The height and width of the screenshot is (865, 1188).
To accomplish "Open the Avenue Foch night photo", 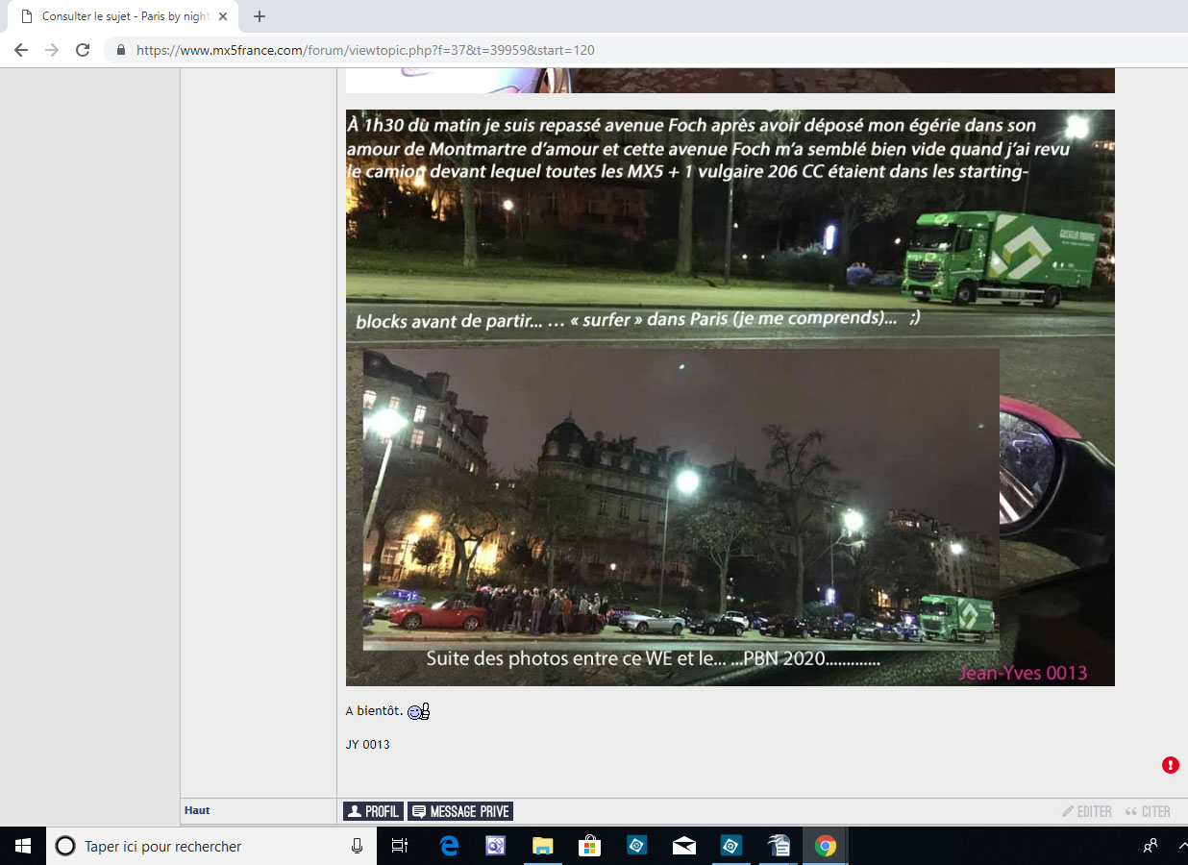I will pyautogui.click(x=730, y=397).
